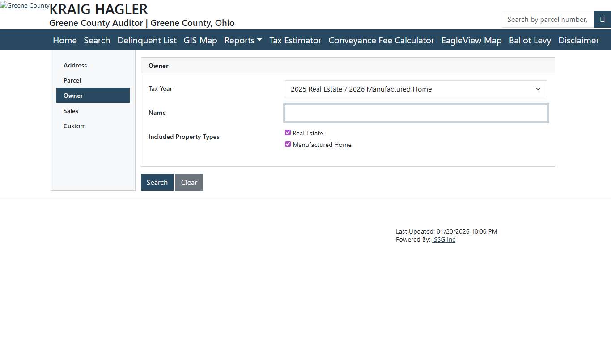
Task: Switch to the Sales search tab
Action: point(71,111)
